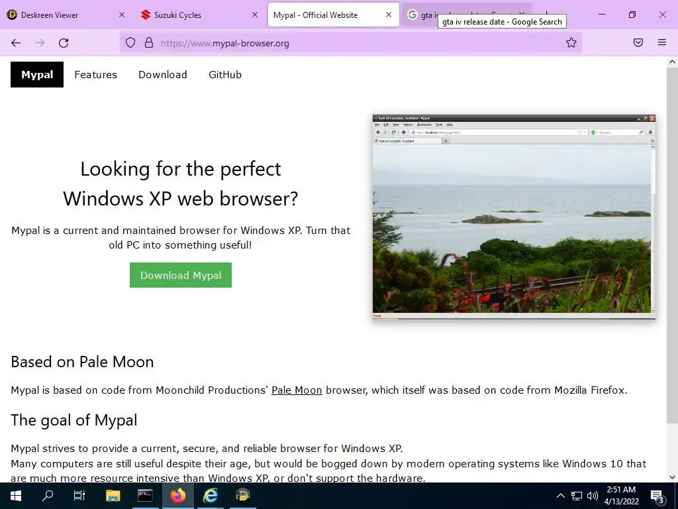Show hidden system tray icons
Image resolution: width=678 pixels, height=509 pixels.
[560, 496]
